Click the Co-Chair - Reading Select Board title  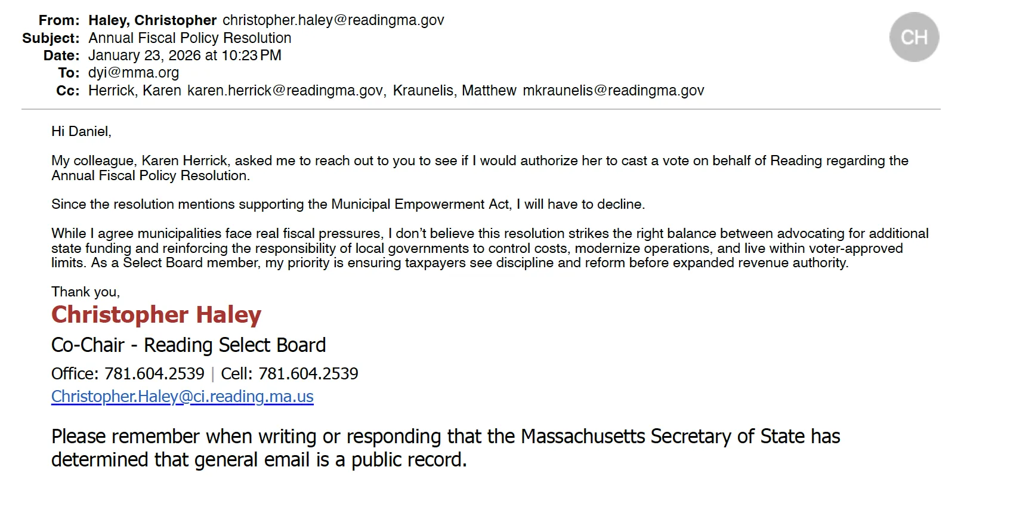tap(189, 345)
